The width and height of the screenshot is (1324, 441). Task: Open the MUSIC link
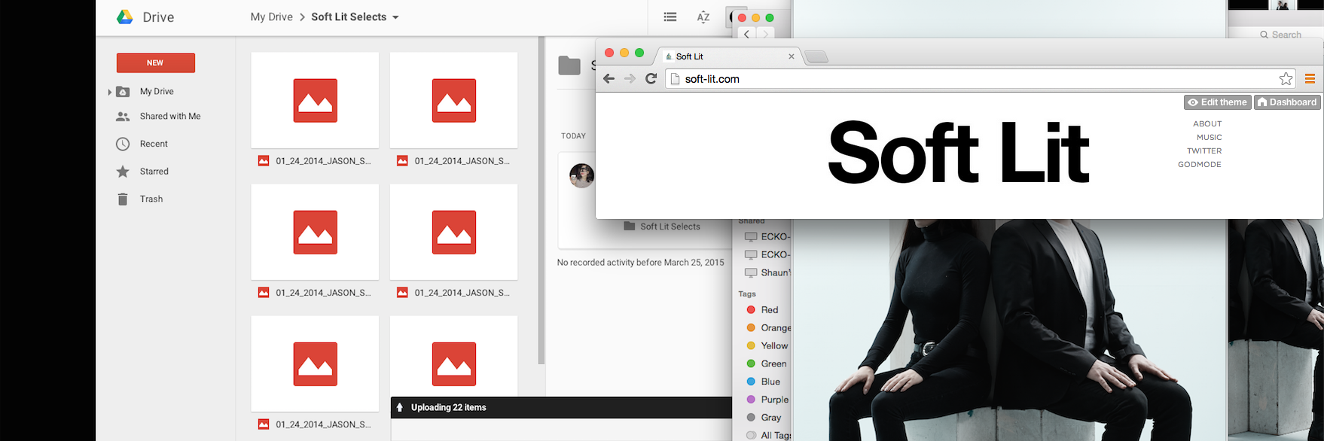[1210, 137]
